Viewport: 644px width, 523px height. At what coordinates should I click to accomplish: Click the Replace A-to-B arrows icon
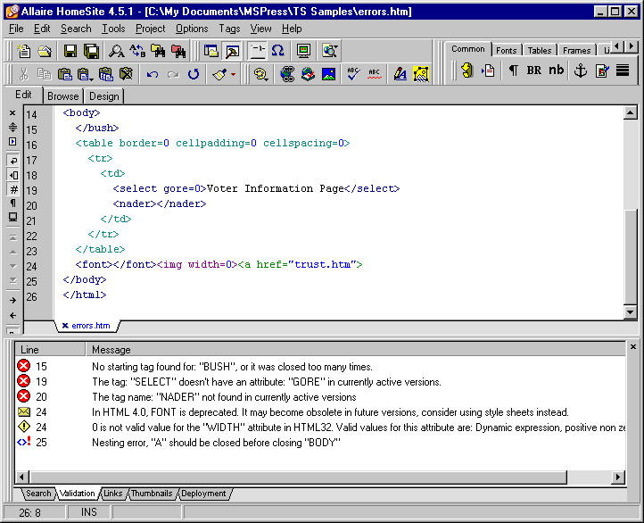coord(137,51)
